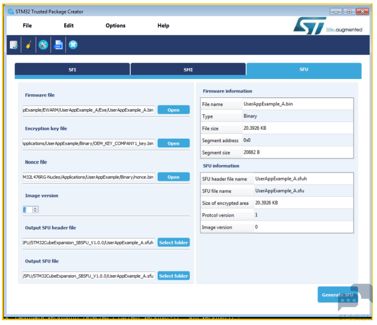The image size is (377, 325).
Task: Click the Output SFU file path field
Action: coord(89,276)
